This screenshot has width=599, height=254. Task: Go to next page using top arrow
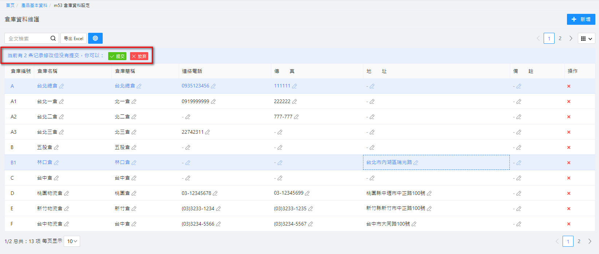(x=571, y=39)
